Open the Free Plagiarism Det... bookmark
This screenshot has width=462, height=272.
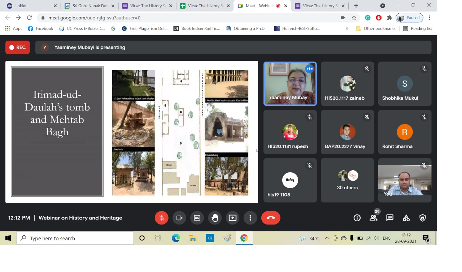tap(145, 28)
